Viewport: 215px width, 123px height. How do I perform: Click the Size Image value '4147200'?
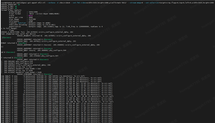click(x=32, y=19)
